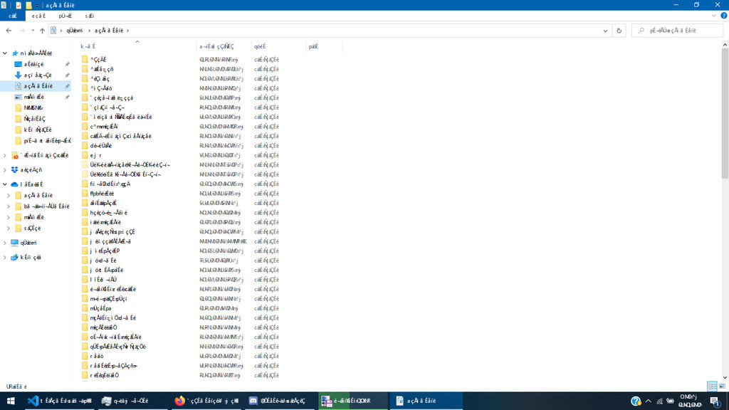Image resolution: width=729 pixels, height=410 pixels.
Task: Switch to details list view
Action: point(712,386)
